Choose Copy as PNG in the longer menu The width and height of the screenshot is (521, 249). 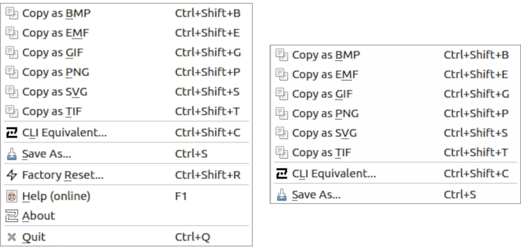click(55, 73)
